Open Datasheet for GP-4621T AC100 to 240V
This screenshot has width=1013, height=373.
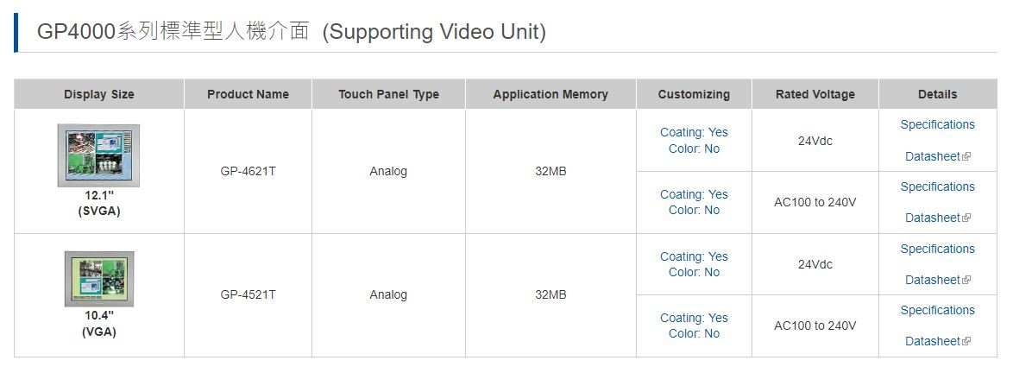932,218
